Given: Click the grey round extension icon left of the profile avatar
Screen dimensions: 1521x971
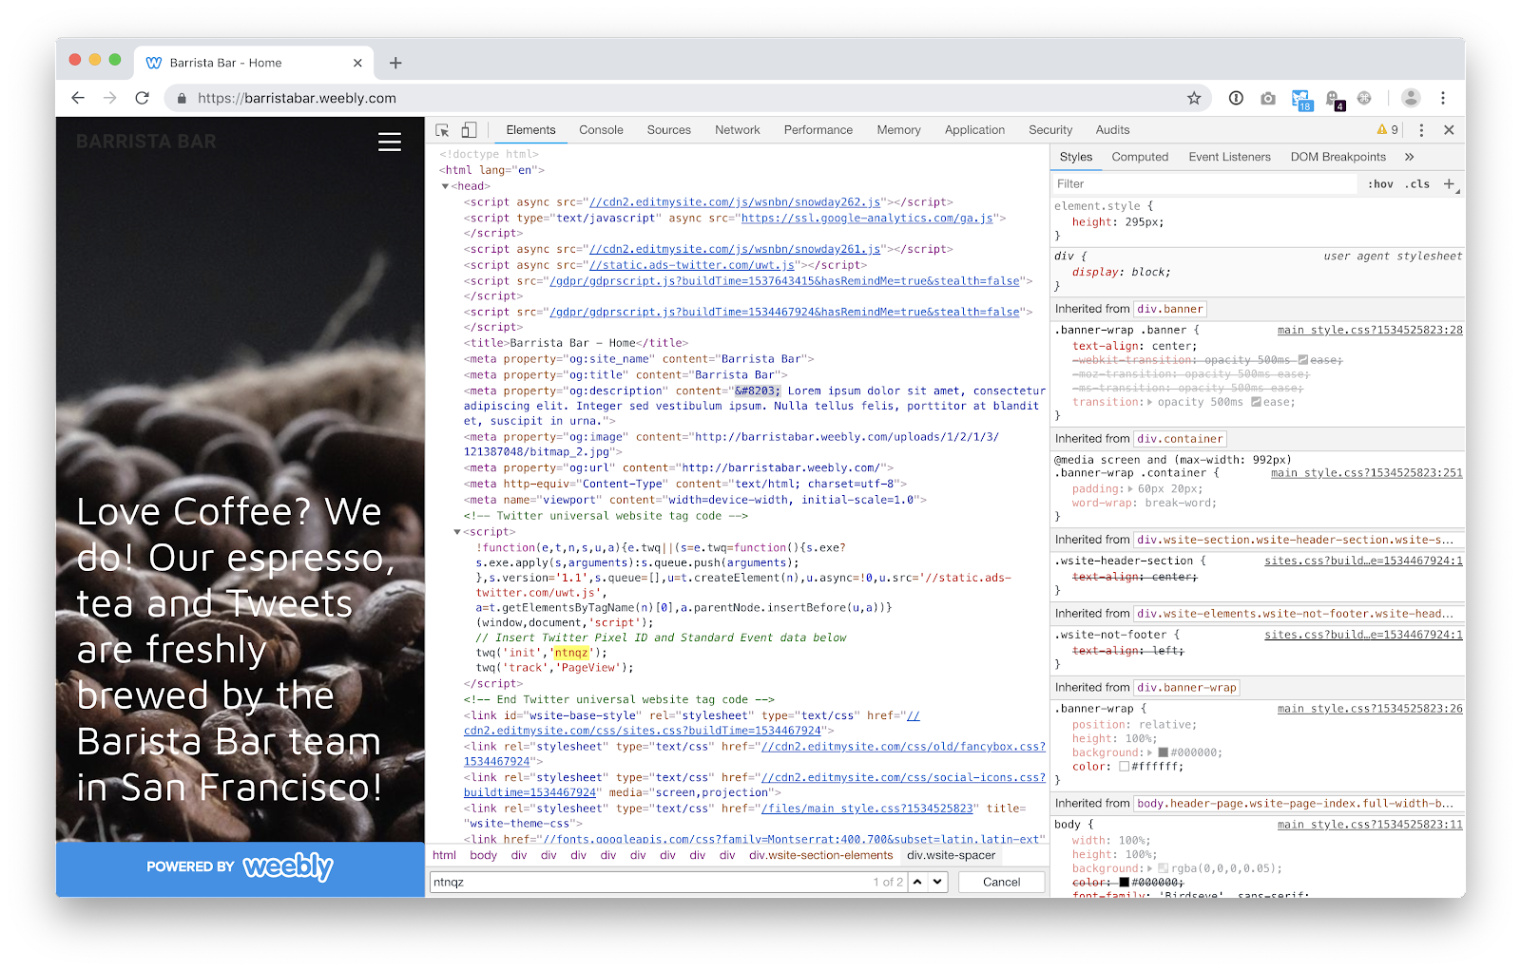Looking at the screenshot, I should (1364, 98).
